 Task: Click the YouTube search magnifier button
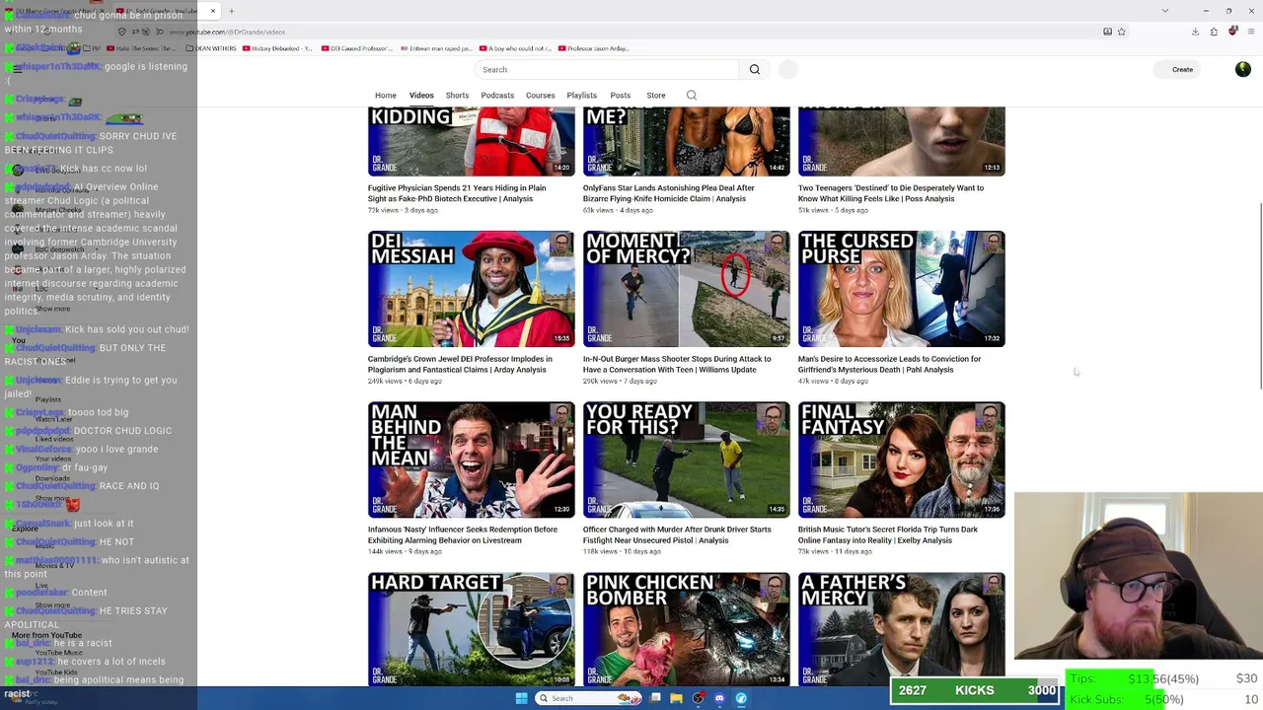click(x=755, y=69)
